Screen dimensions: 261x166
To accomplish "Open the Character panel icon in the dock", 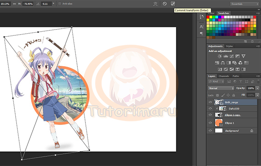I will [202, 27].
